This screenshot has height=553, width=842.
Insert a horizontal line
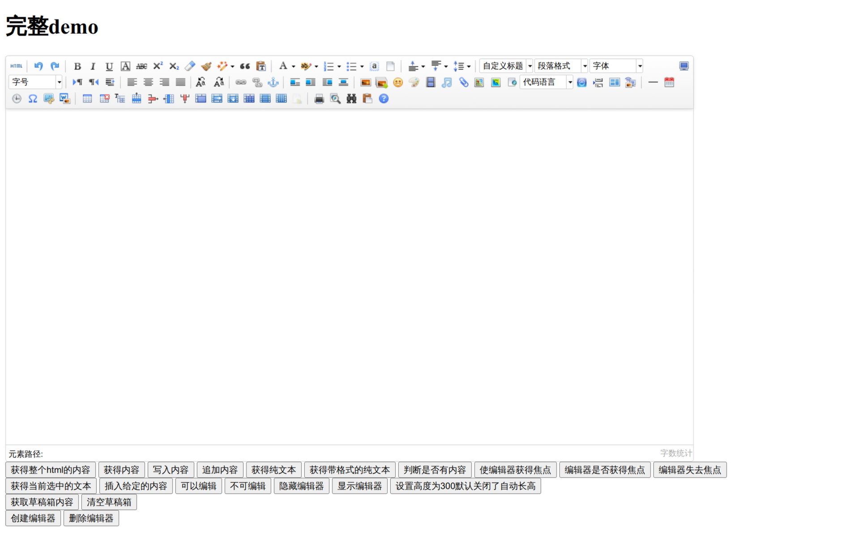click(653, 82)
